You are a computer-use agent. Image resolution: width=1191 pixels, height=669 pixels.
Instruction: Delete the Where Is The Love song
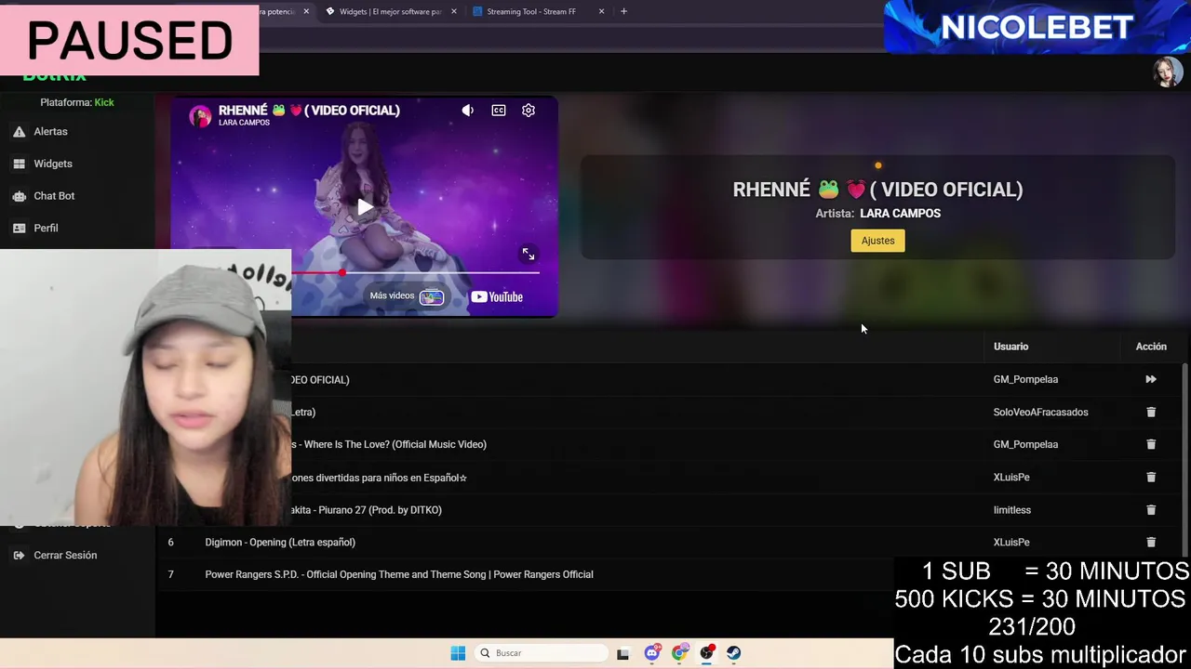click(x=1151, y=444)
